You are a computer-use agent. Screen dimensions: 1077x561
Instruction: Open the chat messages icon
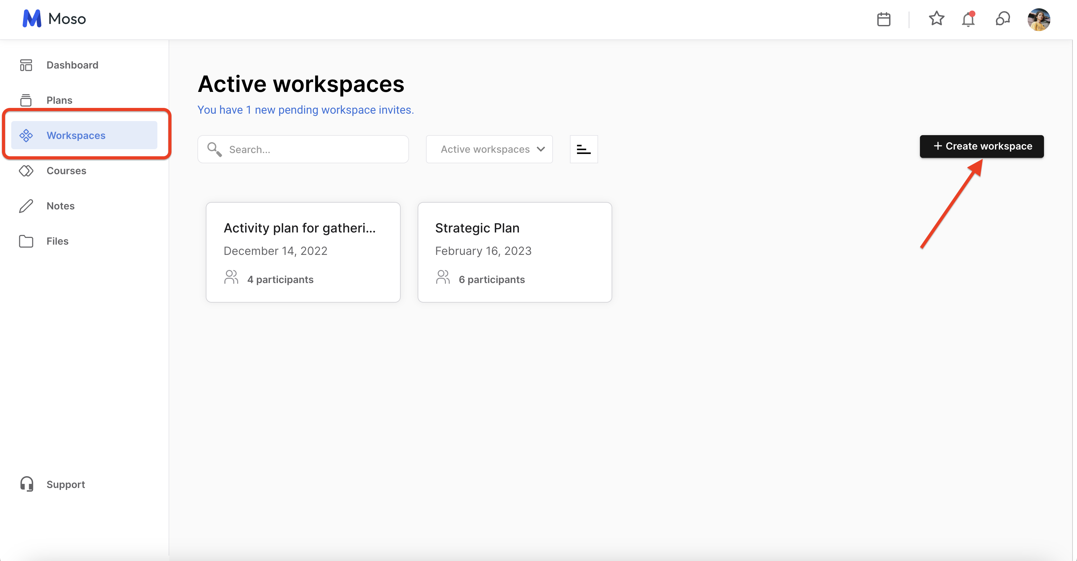click(x=1002, y=19)
